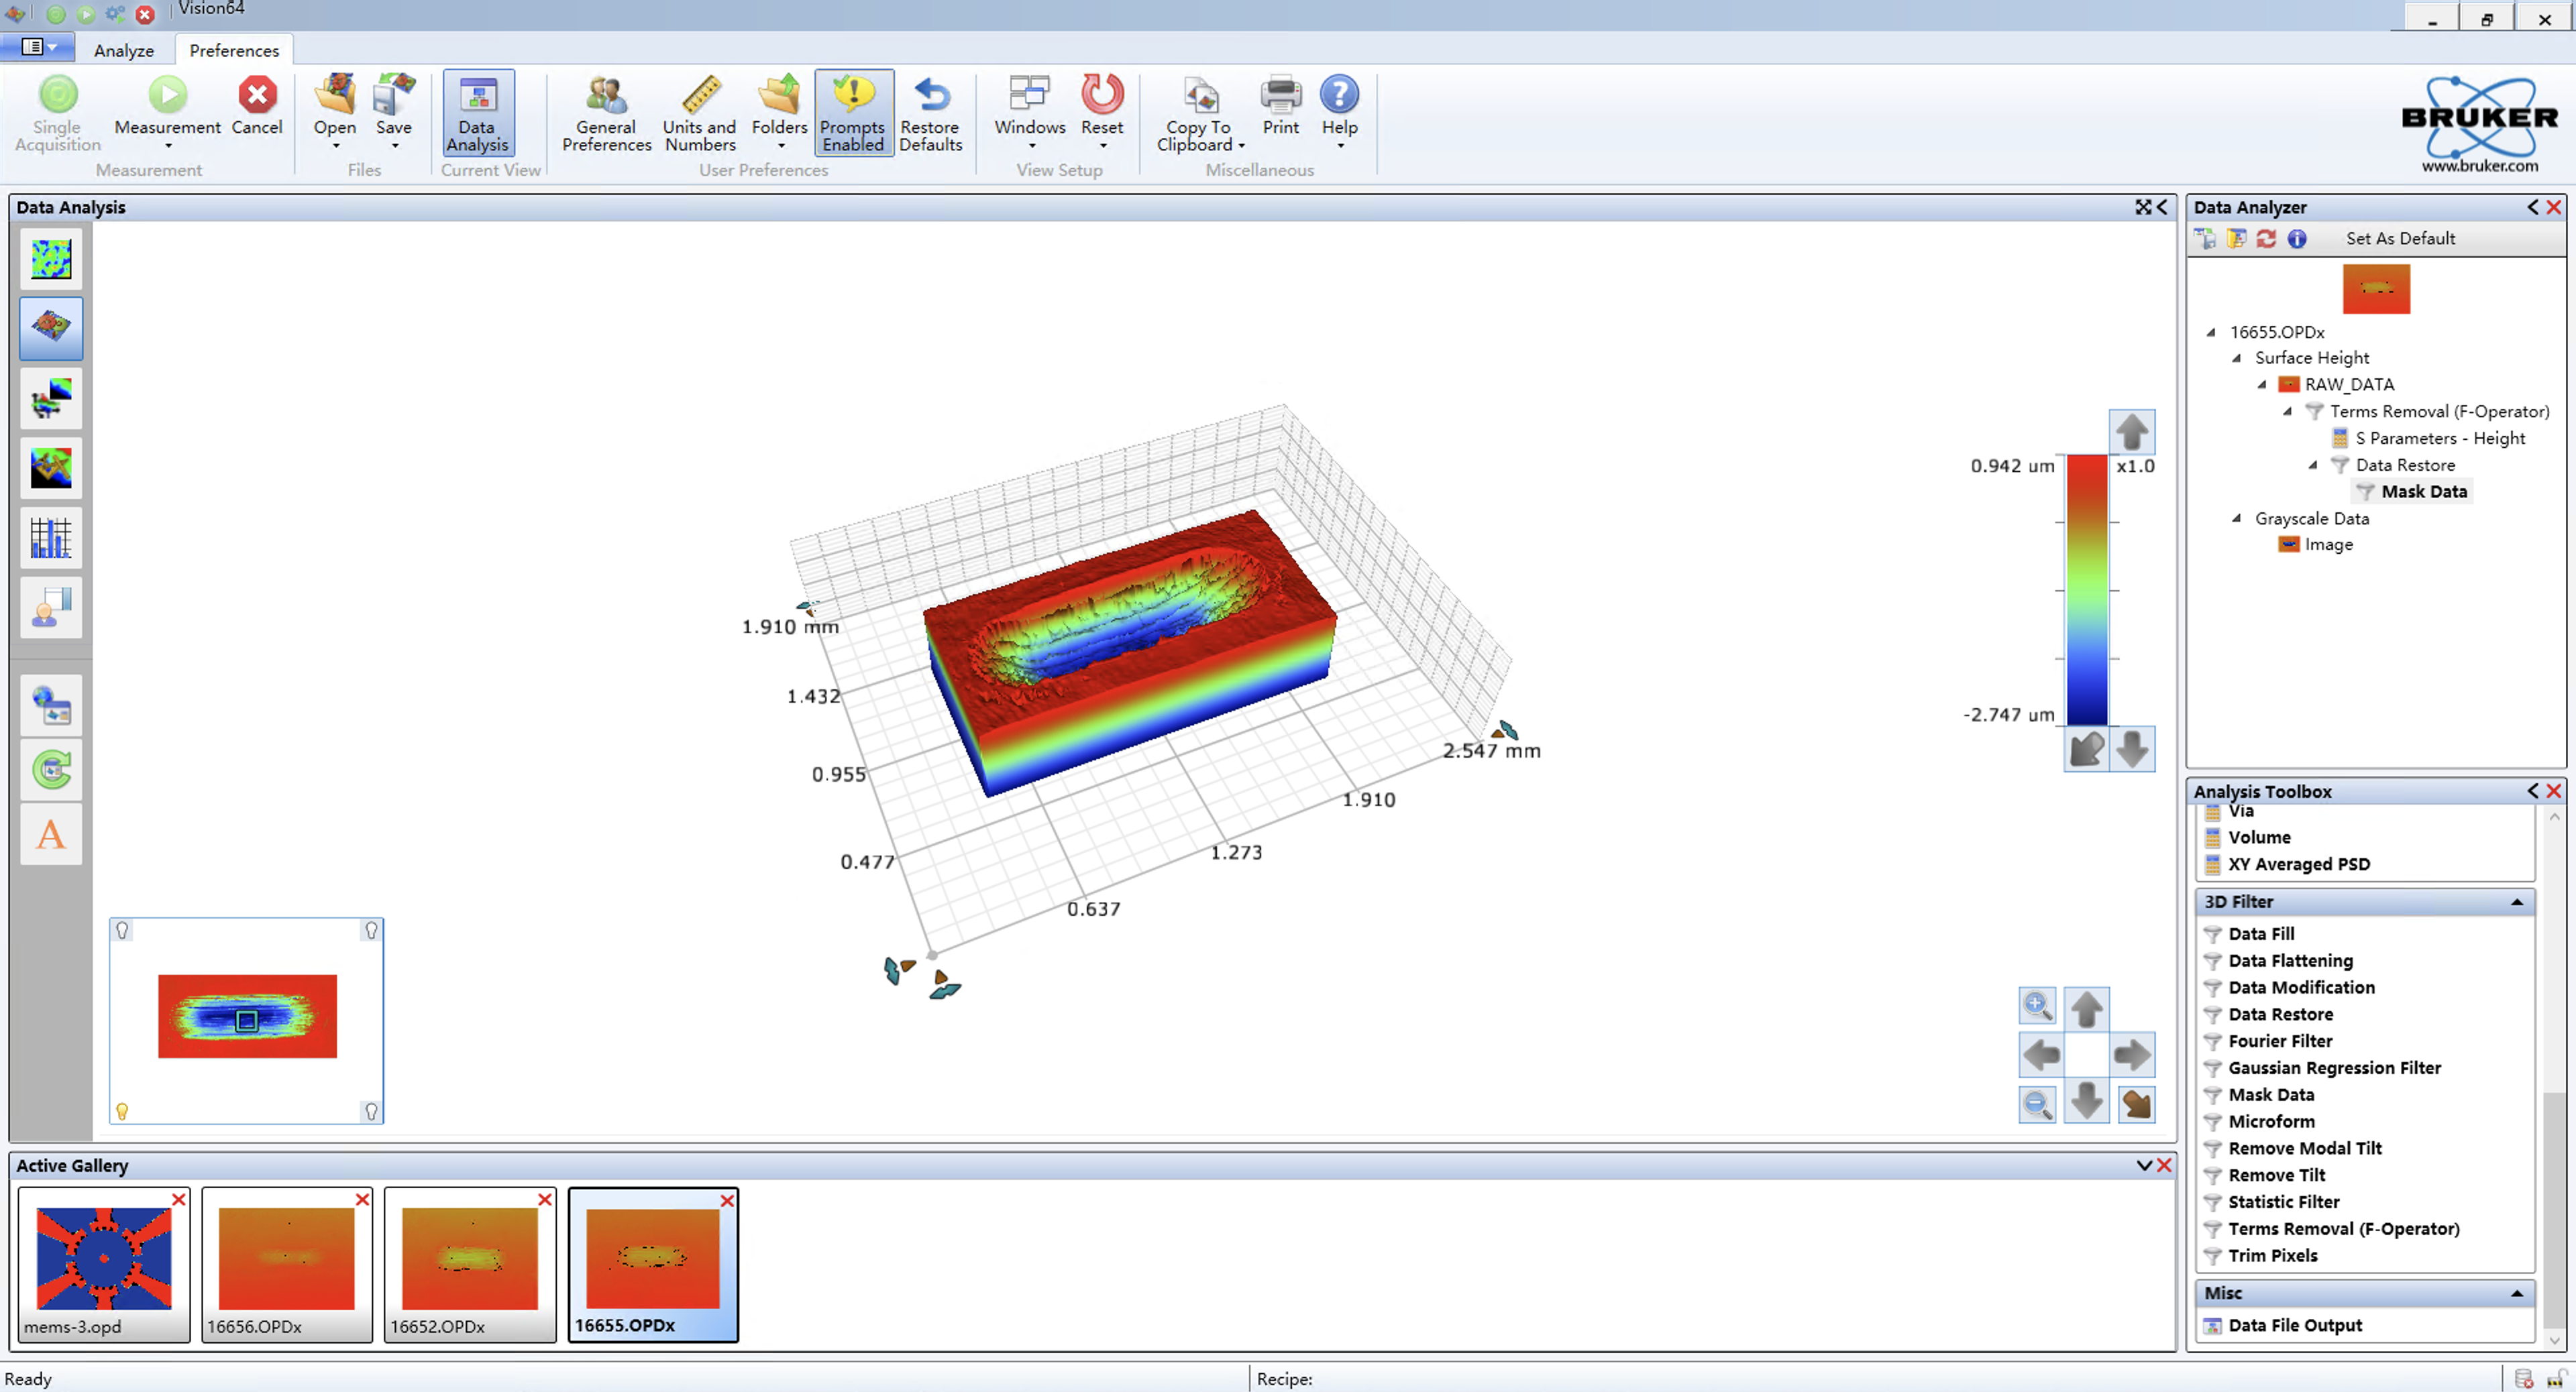Open the histogram view sidebar icon
Viewport: 2576px width, 1392px height.
(51, 538)
